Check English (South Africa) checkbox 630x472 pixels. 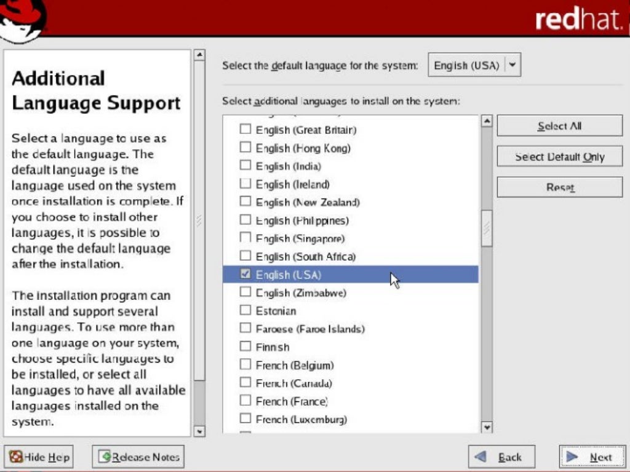245,256
